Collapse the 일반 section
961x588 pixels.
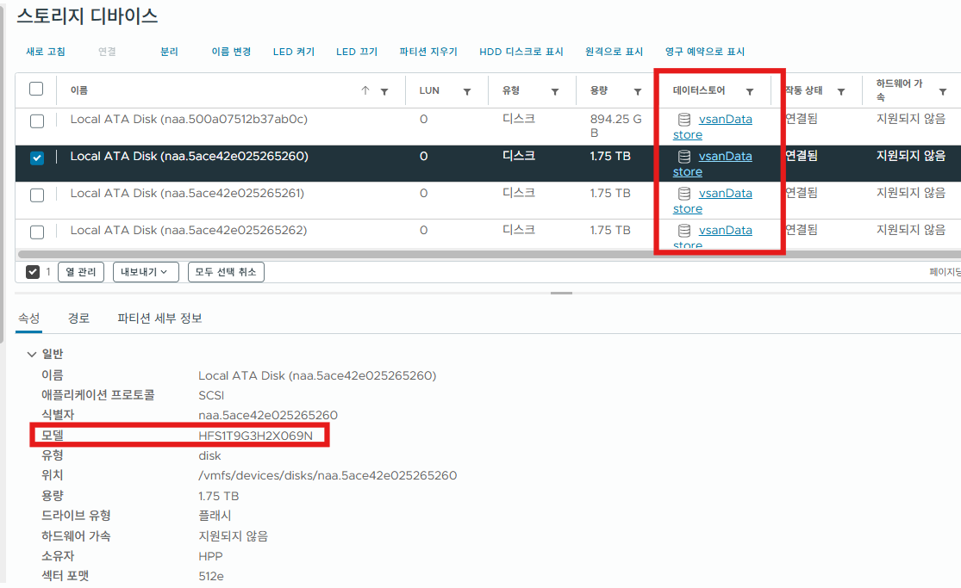[31, 354]
